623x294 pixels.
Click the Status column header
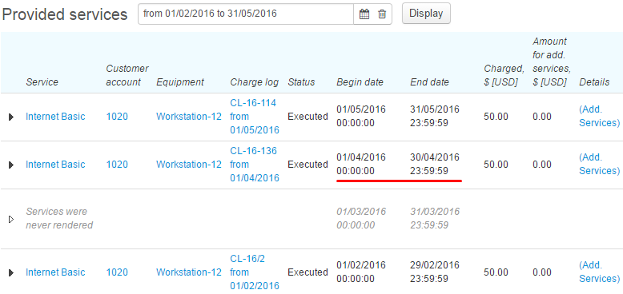click(x=301, y=82)
